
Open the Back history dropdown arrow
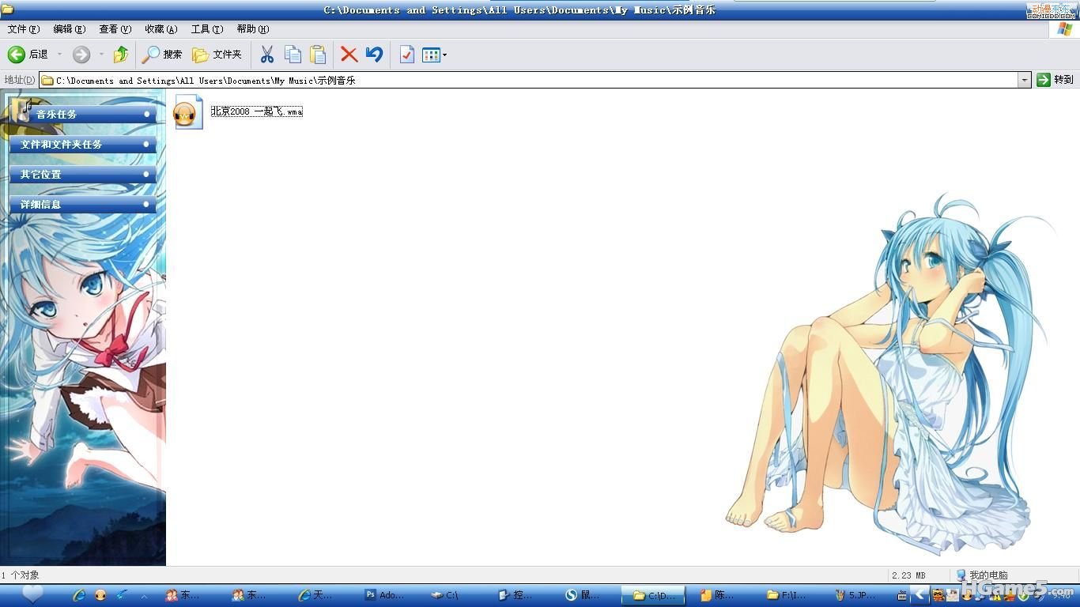click(x=59, y=55)
